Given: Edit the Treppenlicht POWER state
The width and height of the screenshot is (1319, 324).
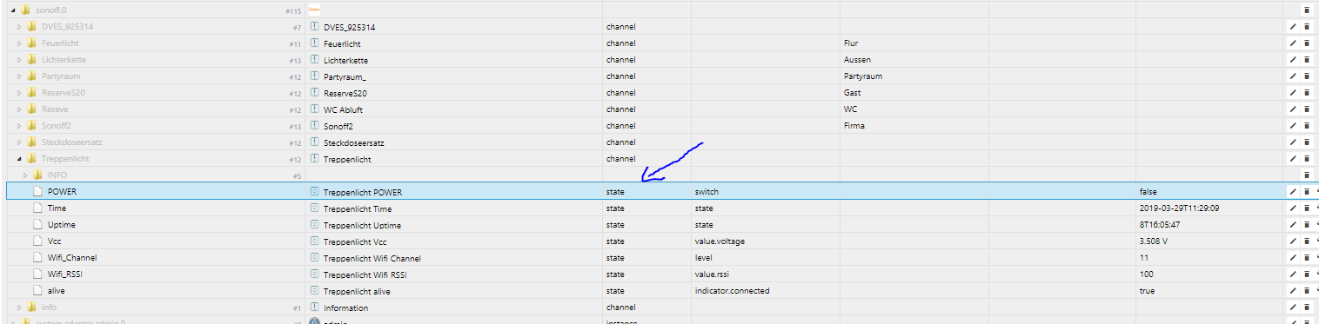Looking at the screenshot, I should click(1293, 191).
